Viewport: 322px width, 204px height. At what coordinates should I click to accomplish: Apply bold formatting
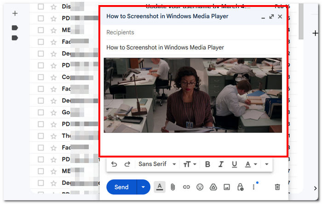click(207, 164)
